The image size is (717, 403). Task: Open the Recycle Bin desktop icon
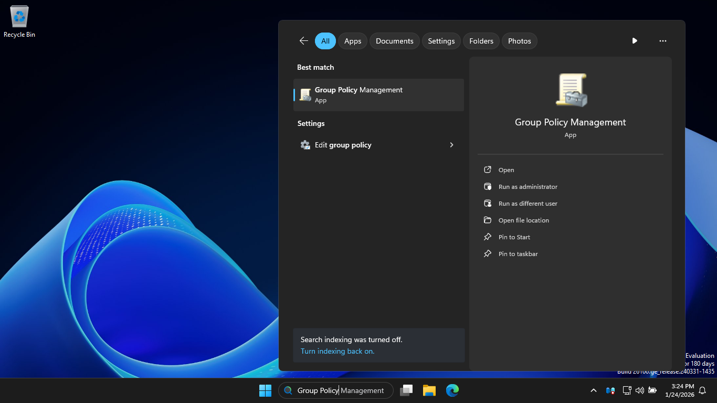[19, 22]
